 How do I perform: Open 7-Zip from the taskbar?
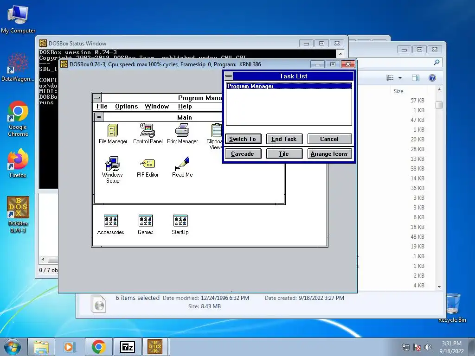(127, 347)
